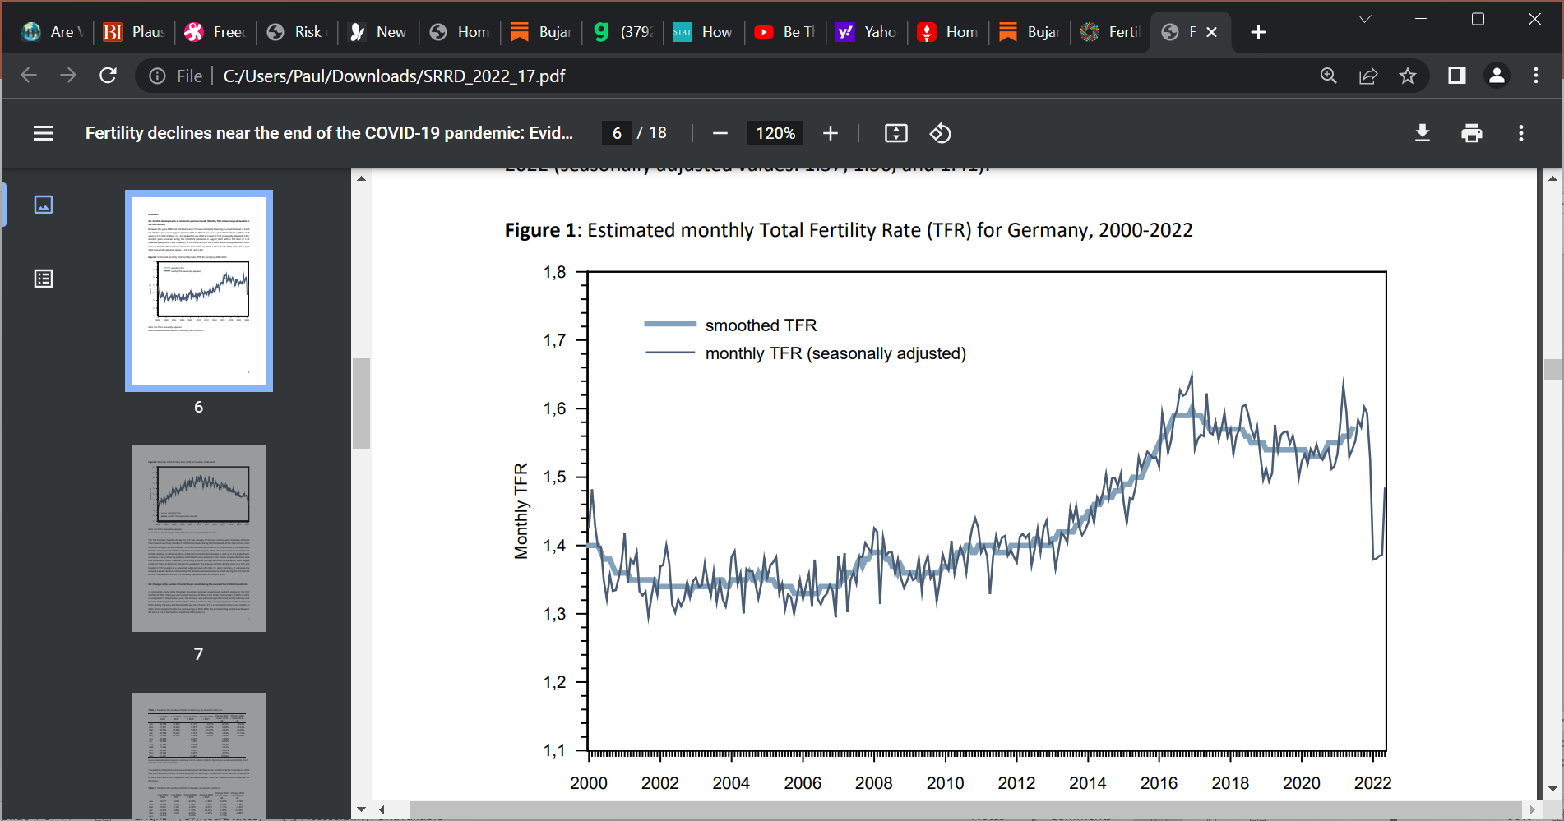Click the address bar file path

(394, 76)
